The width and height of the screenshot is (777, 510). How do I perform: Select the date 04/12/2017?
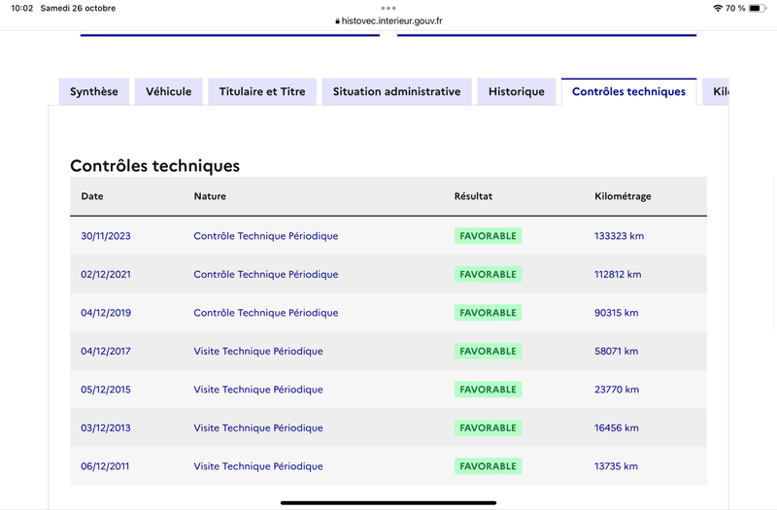pos(106,351)
